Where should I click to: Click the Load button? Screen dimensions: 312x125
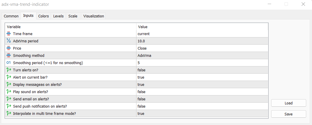[x=289, y=103]
